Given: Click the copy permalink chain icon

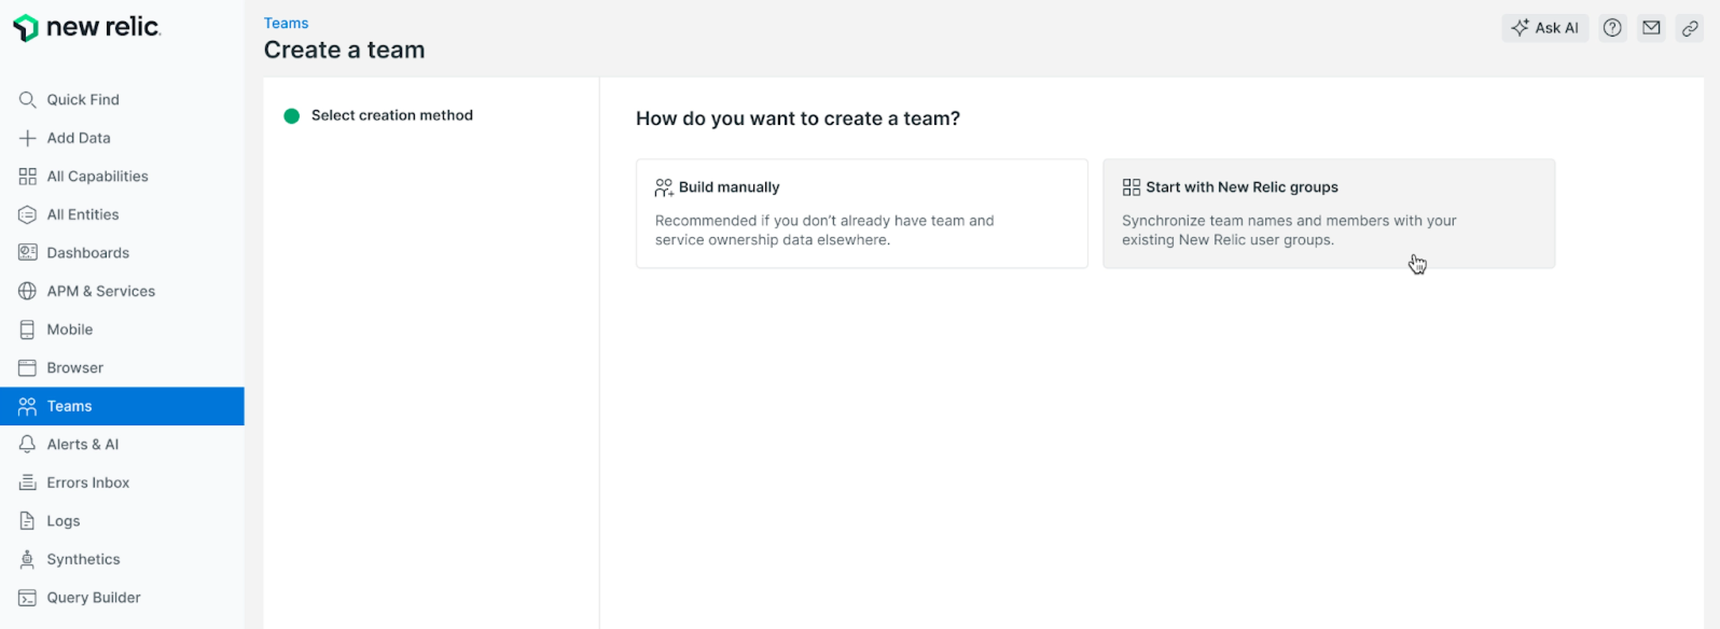Looking at the screenshot, I should [1689, 28].
